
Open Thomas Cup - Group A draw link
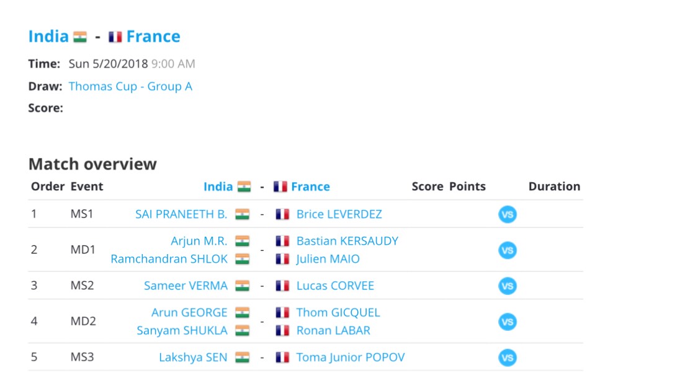(130, 86)
